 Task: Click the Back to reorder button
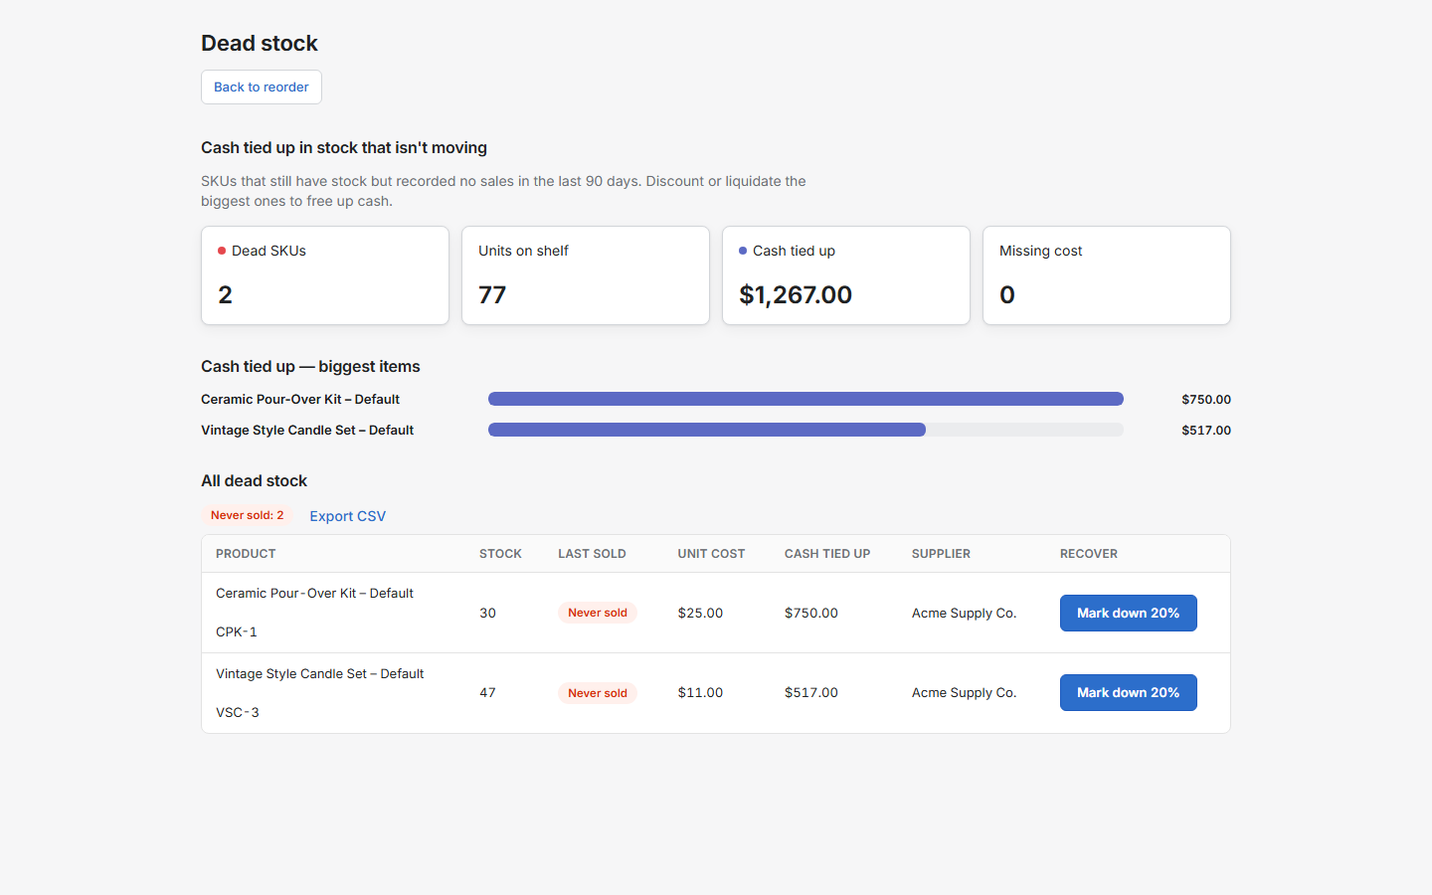(x=262, y=87)
